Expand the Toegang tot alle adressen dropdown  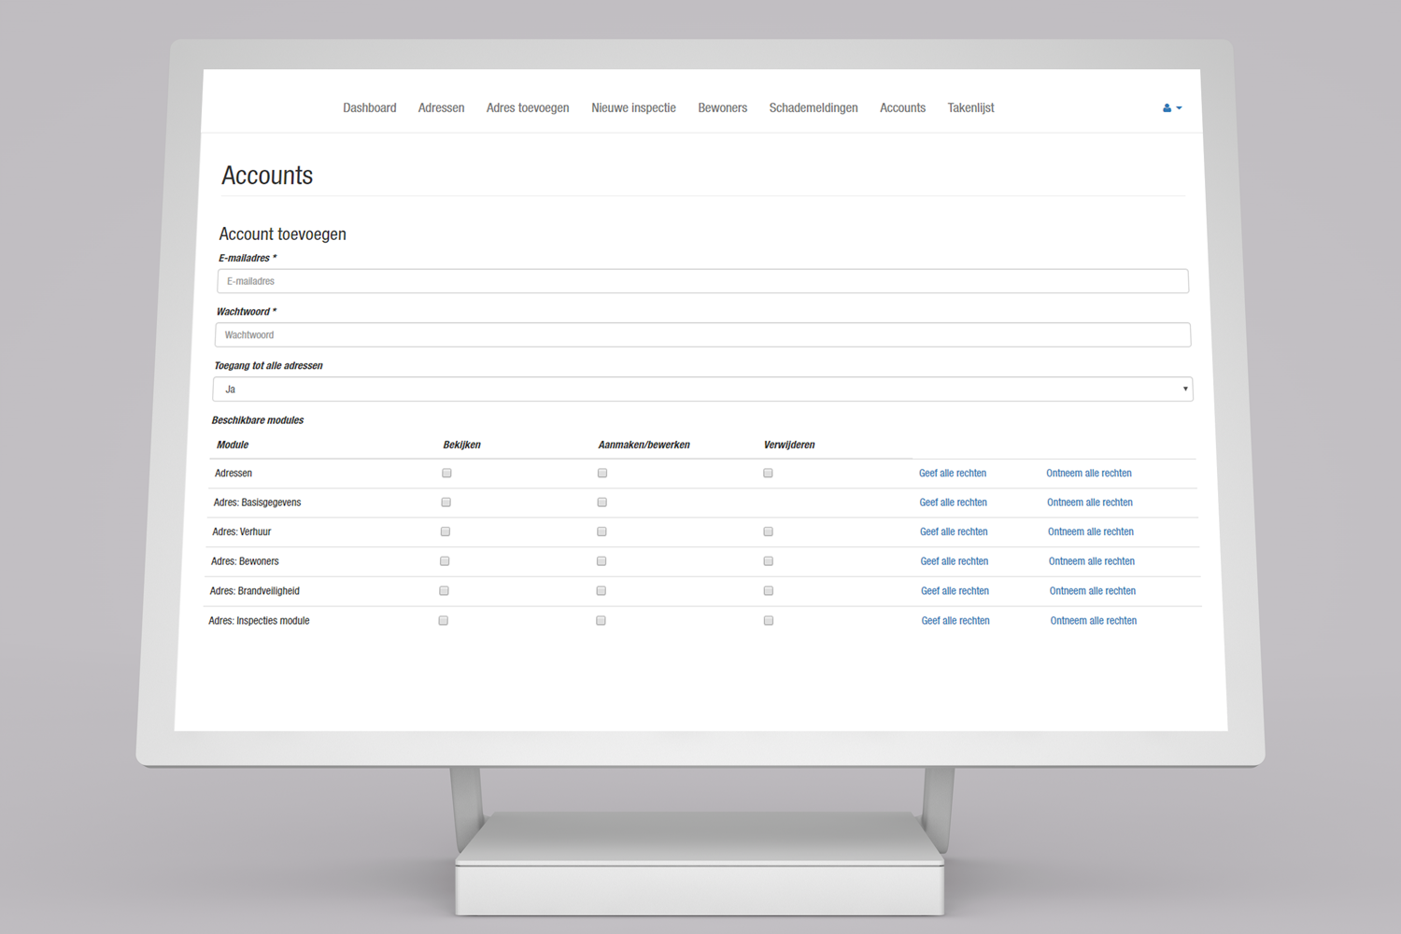tap(702, 389)
